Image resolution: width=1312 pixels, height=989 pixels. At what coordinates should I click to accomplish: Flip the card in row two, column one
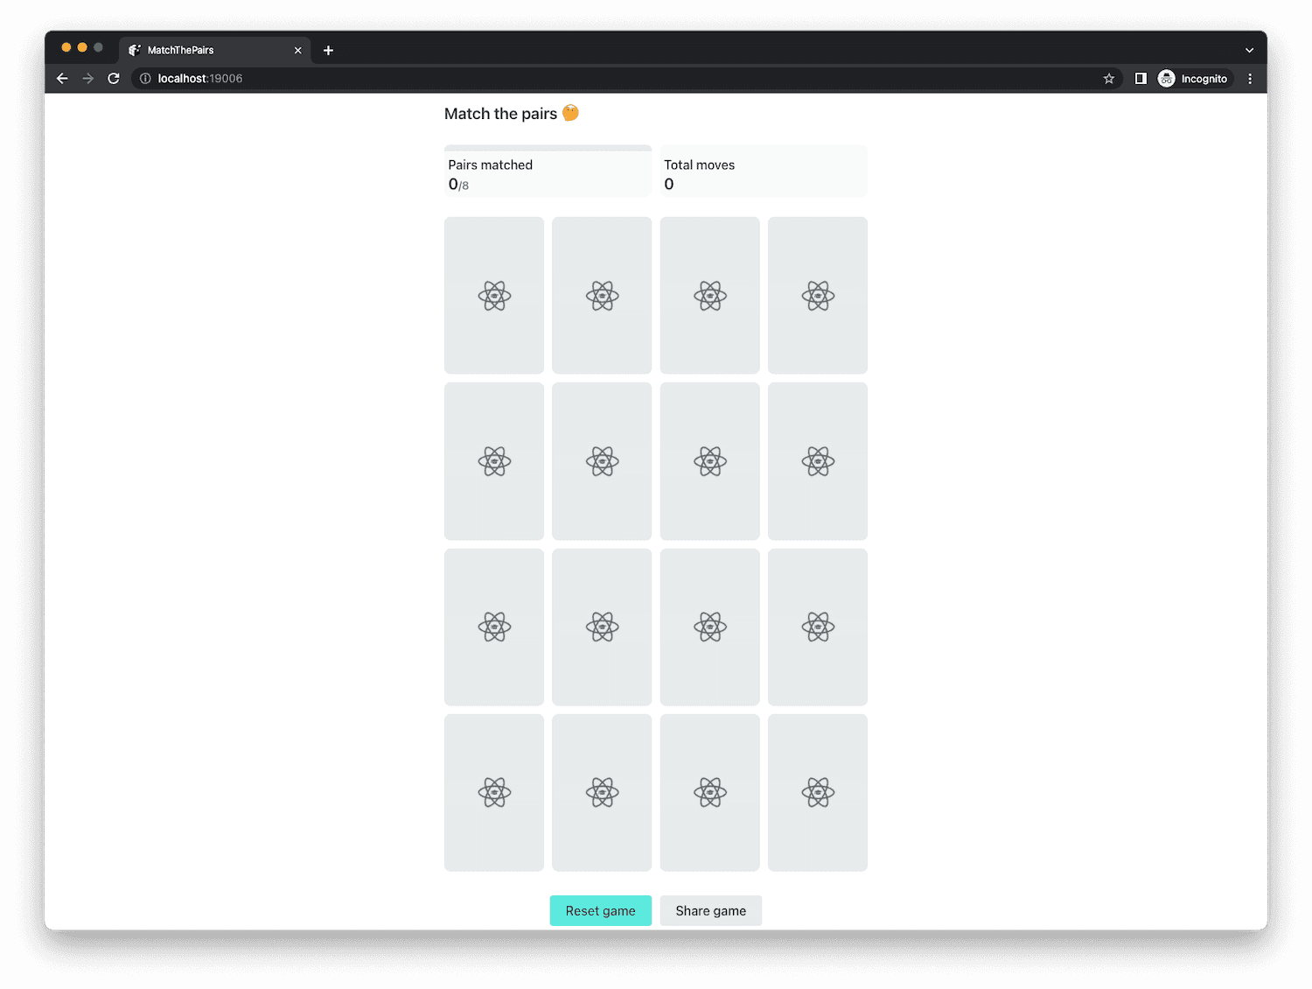tap(494, 461)
